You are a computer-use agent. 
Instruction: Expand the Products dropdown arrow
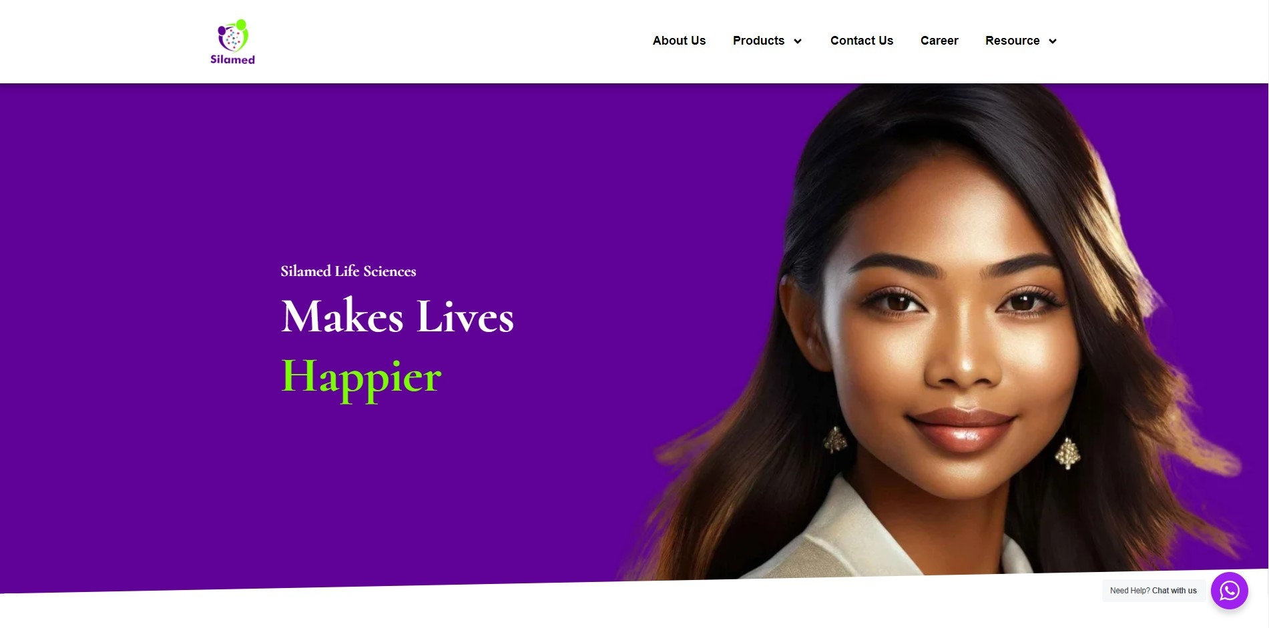(x=797, y=41)
